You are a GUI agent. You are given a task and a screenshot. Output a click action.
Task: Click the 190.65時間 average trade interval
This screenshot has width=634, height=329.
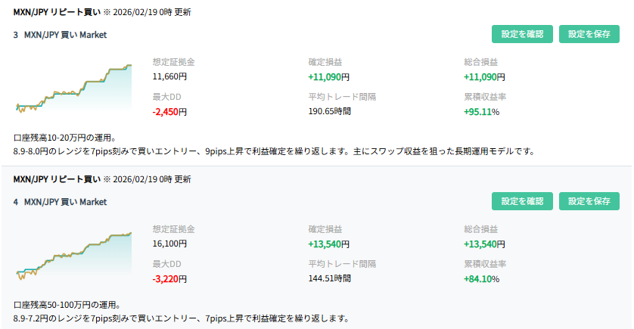[x=329, y=111]
